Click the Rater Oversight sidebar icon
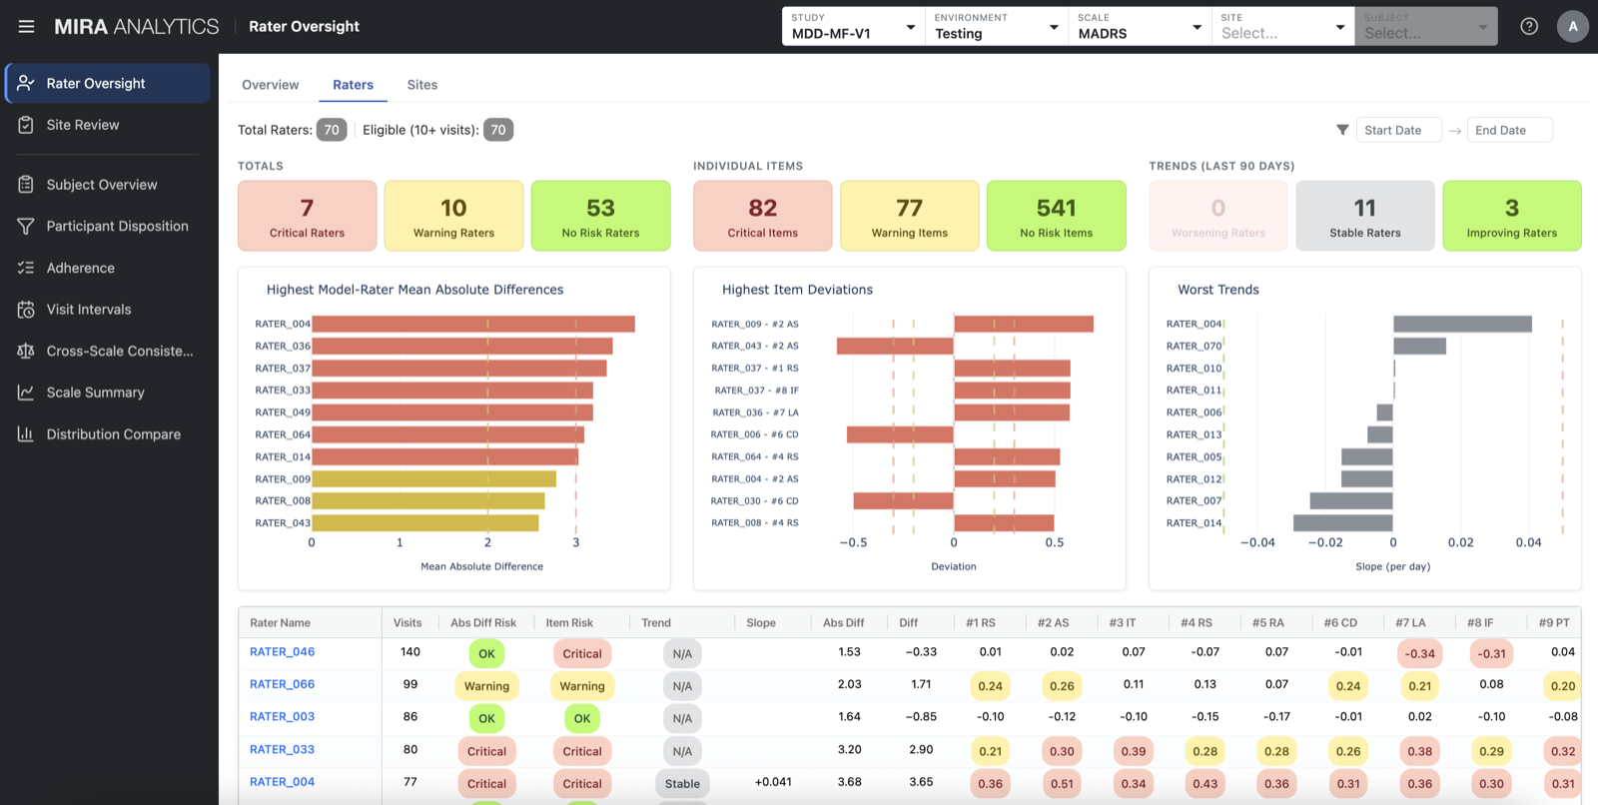The image size is (1598, 805). pos(26,83)
